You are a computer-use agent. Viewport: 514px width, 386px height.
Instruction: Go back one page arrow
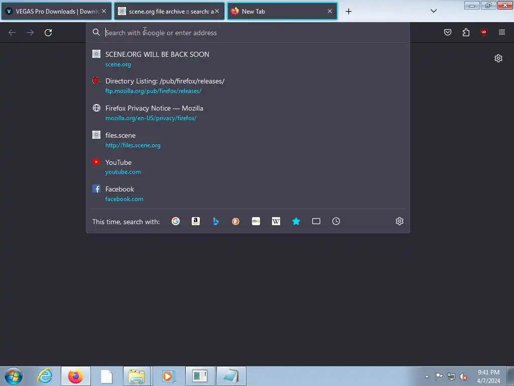pyautogui.click(x=12, y=33)
